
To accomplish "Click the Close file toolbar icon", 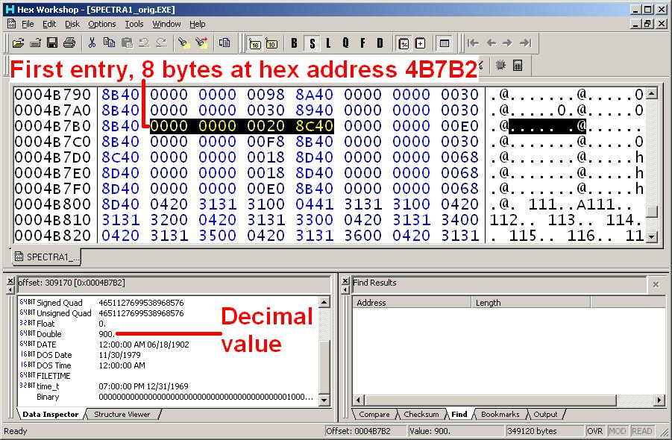I will (36, 43).
